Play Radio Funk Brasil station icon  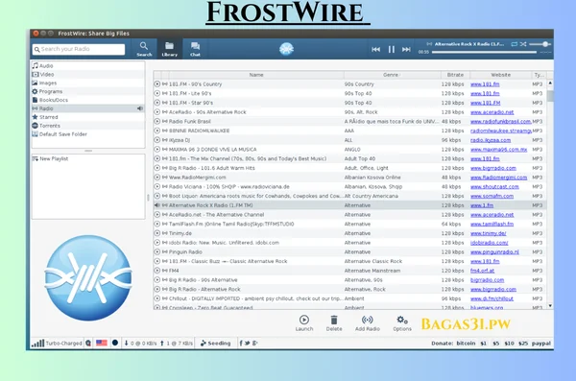[x=156, y=121]
